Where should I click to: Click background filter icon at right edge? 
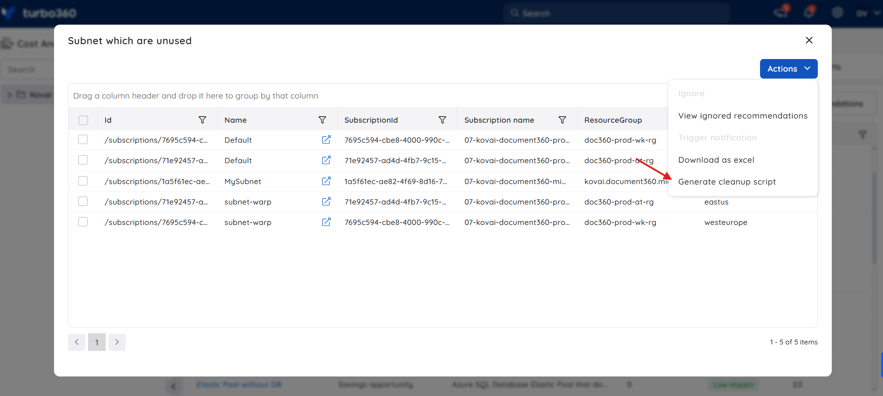tap(863, 134)
